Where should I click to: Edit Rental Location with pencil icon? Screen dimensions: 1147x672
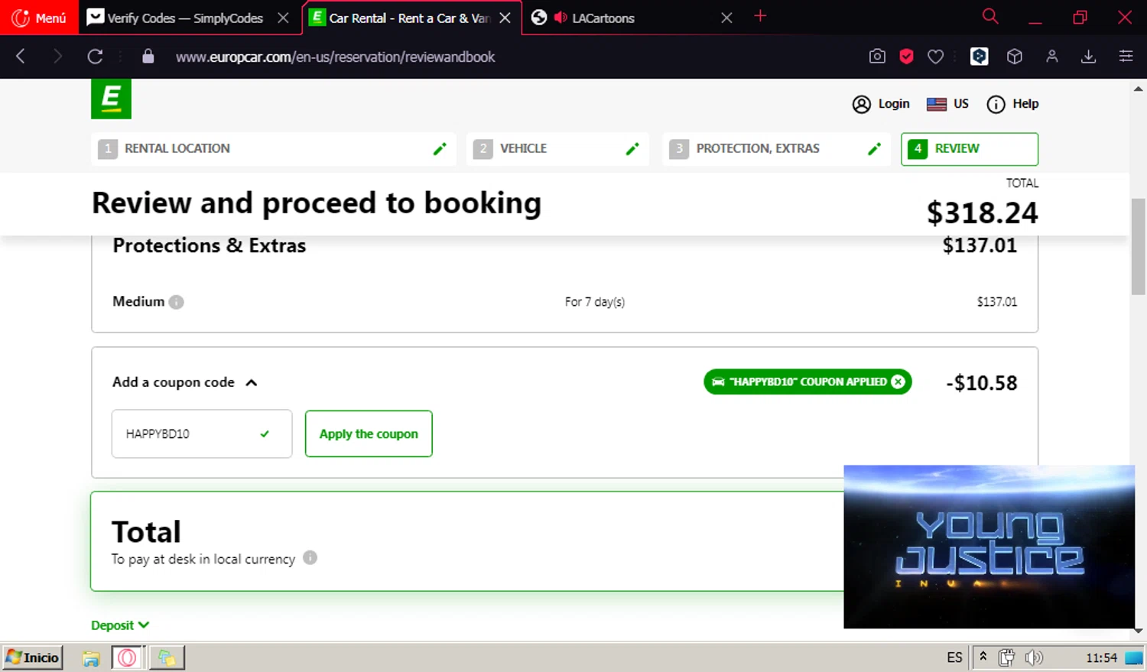tap(440, 149)
